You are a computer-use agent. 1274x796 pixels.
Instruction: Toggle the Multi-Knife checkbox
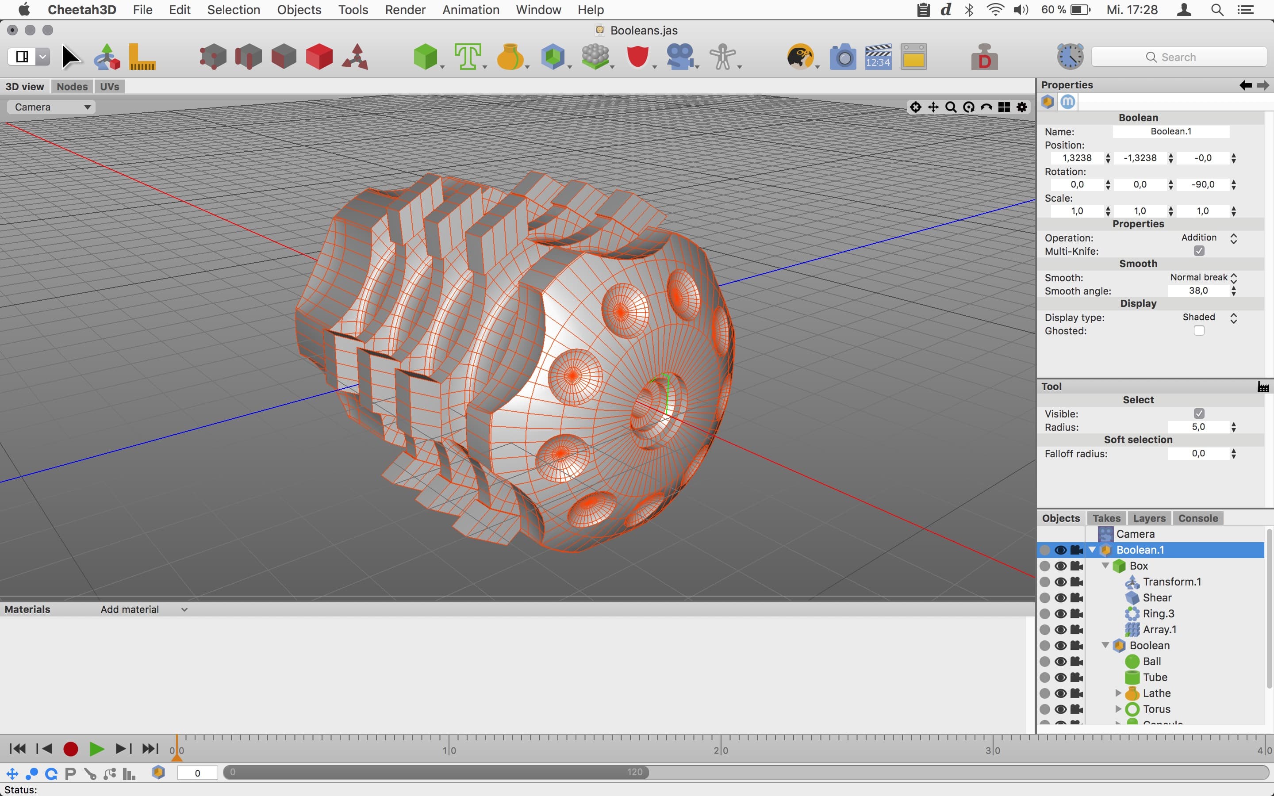click(1199, 251)
